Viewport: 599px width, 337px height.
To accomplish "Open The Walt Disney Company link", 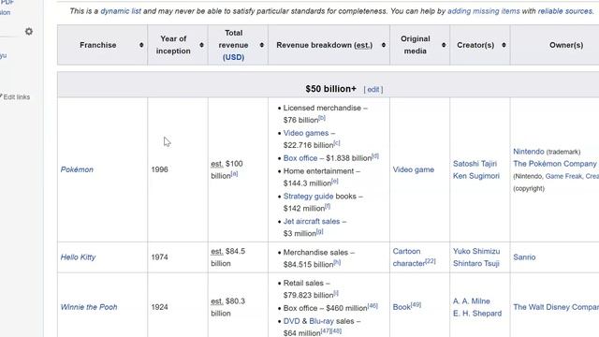I will (556, 307).
